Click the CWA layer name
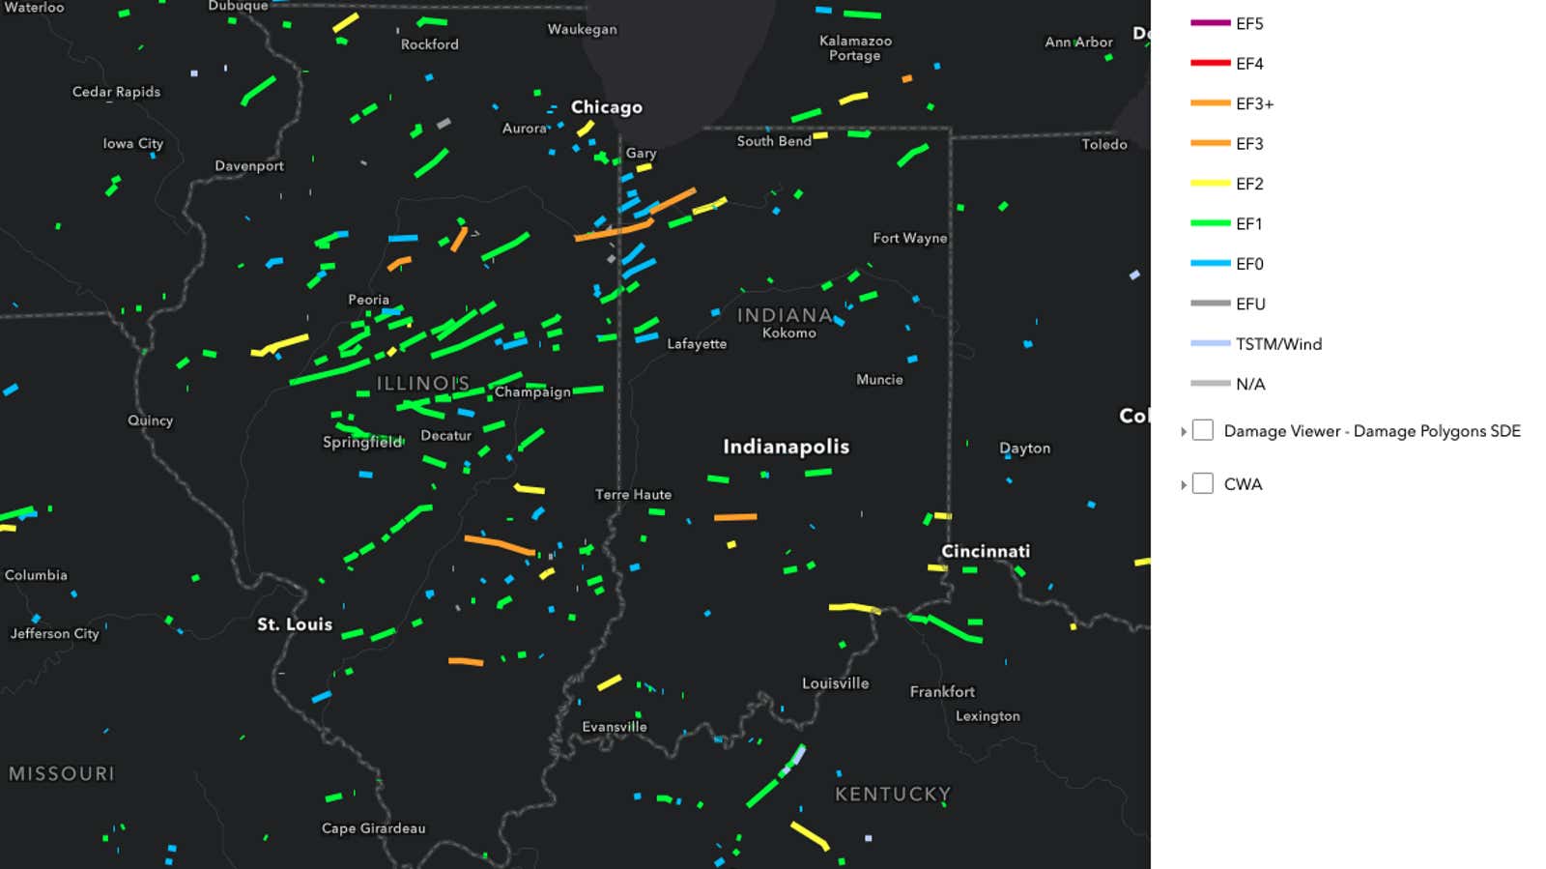Screen dimensions: 1546x869 pyautogui.click(x=1243, y=484)
